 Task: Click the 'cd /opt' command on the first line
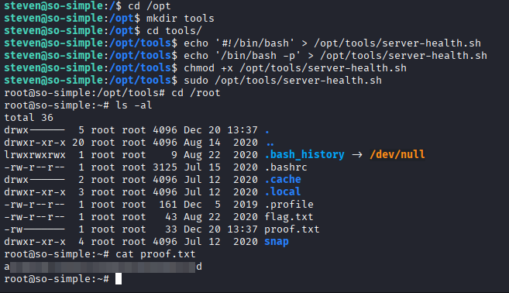(x=150, y=6)
